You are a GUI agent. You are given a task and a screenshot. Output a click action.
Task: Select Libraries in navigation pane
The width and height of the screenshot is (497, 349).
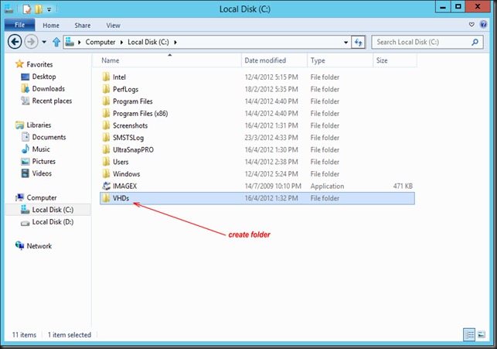[39, 125]
